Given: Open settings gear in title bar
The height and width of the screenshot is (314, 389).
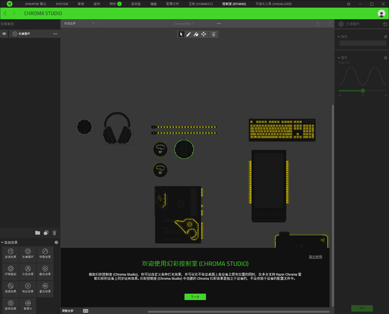Looking at the screenshot, I should tap(348, 4).
